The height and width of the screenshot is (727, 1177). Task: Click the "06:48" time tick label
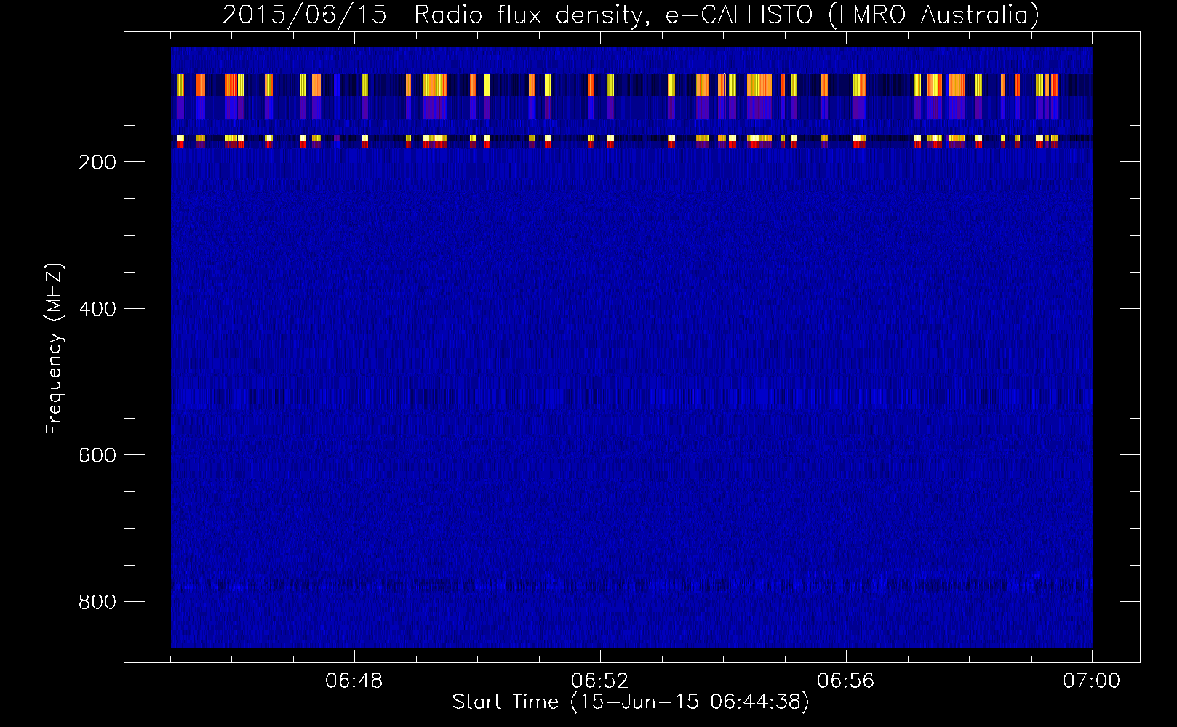click(354, 681)
